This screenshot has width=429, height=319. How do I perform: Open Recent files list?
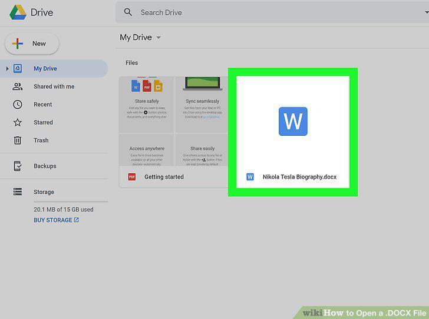(x=42, y=105)
